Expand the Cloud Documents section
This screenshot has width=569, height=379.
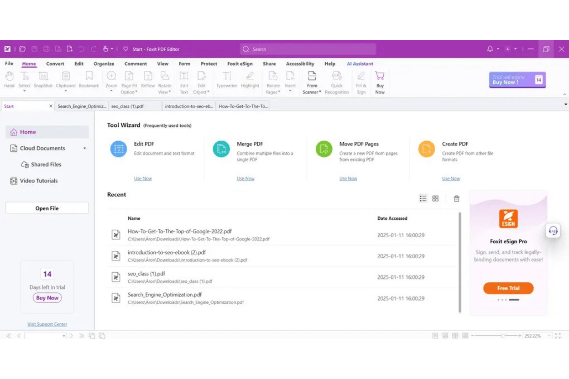tap(85, 149)
